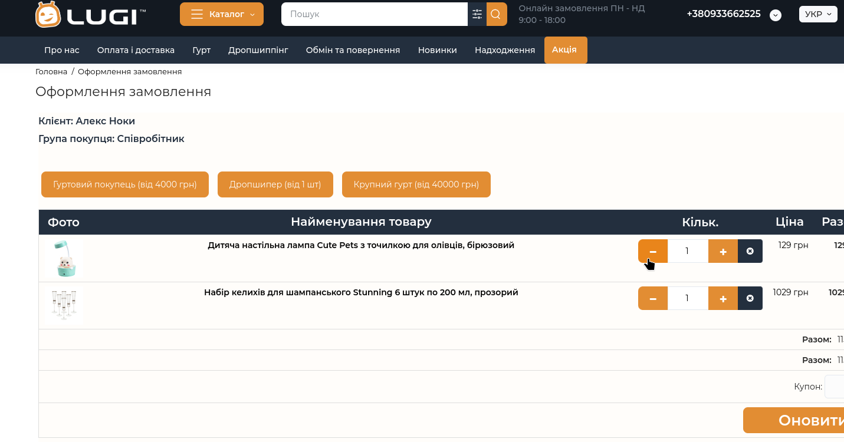Image resolution: width=844 pixels, height=442 pixels.
Task: Decrease quantity of Stunning champagne glasses
Action: point(653,298)
